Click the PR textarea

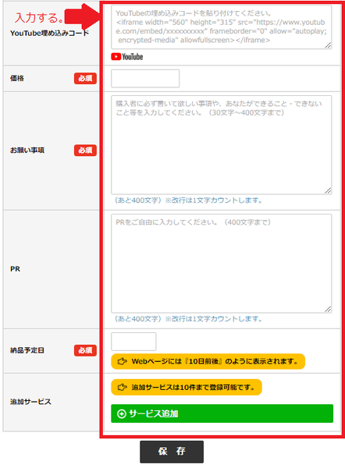[x=222, y=264]
